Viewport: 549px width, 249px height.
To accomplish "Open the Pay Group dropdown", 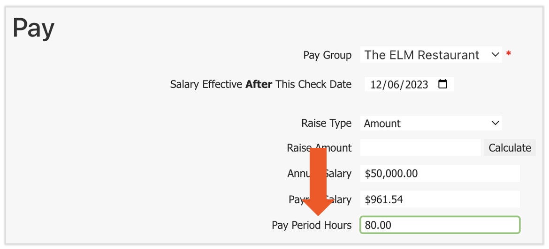I will [x=431, y=55].
